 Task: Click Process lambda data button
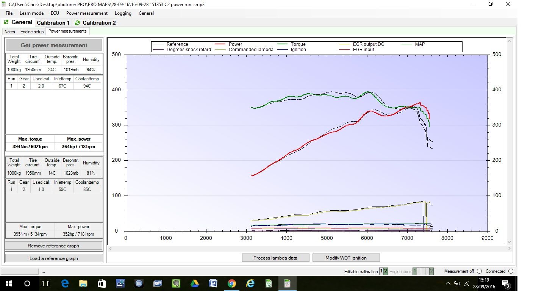point(275,258)
